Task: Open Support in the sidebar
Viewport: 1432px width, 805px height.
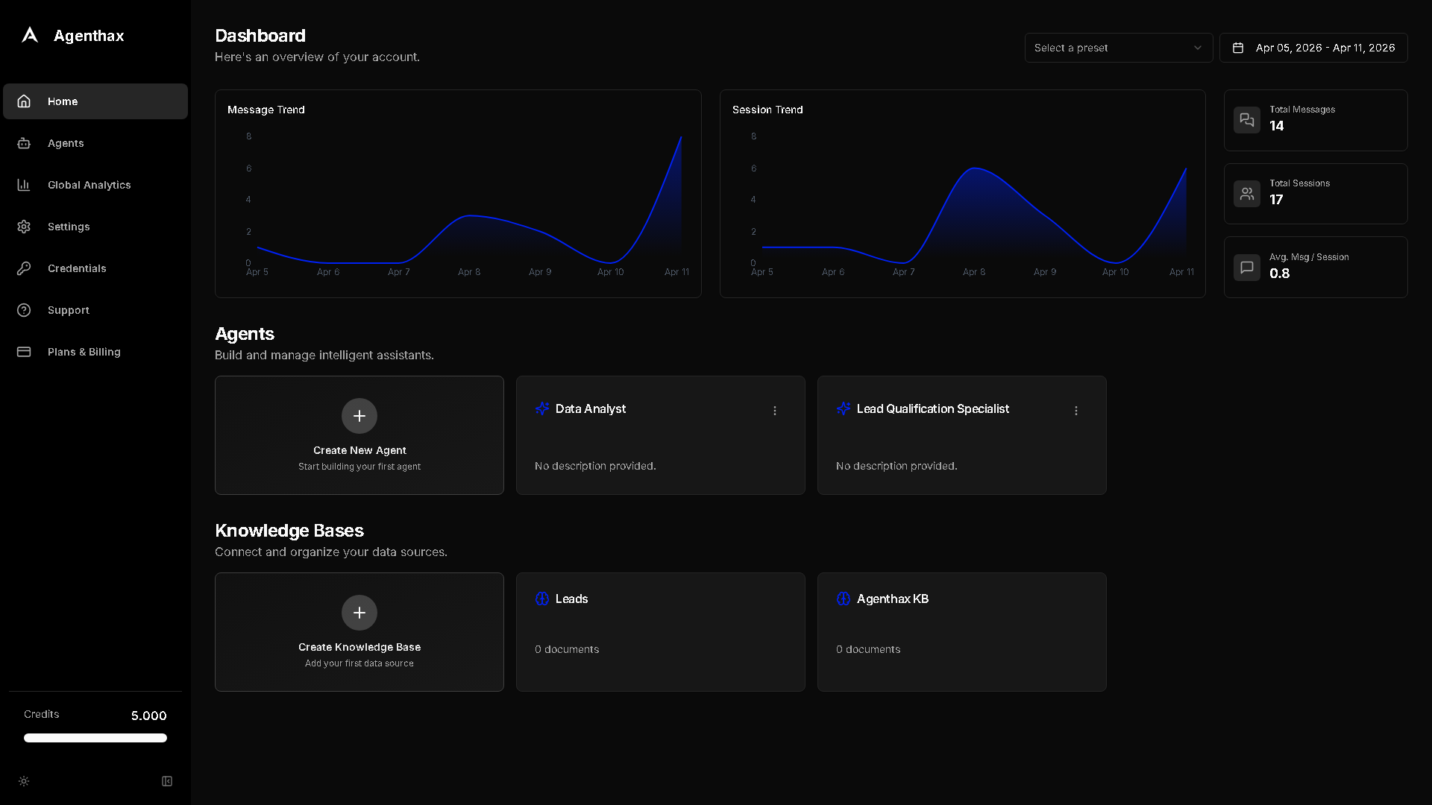Action: (95, 310)
